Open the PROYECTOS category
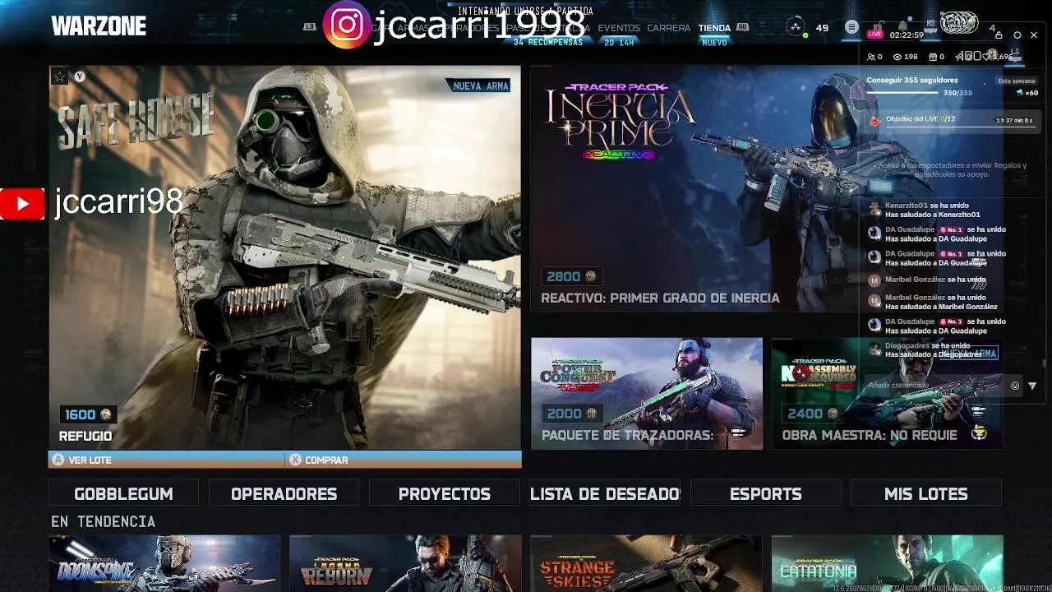 tap(445, 494)
